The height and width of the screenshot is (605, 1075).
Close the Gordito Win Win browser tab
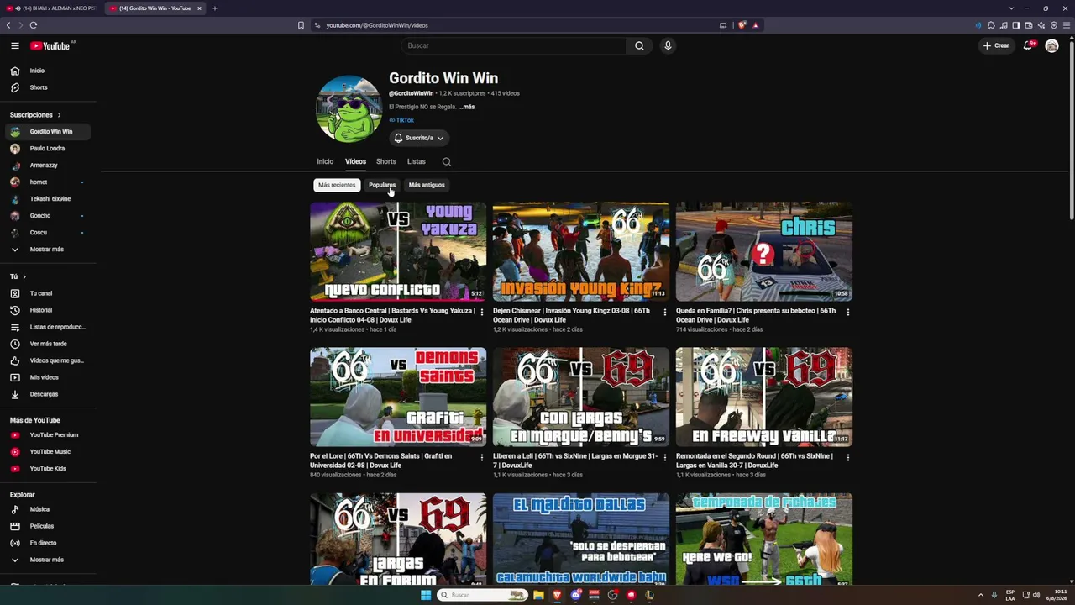click(x=199, y=8)
